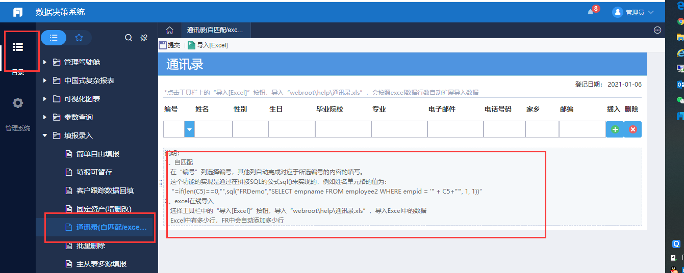
Task: Click the 专业 input cell
Action: 399,129
